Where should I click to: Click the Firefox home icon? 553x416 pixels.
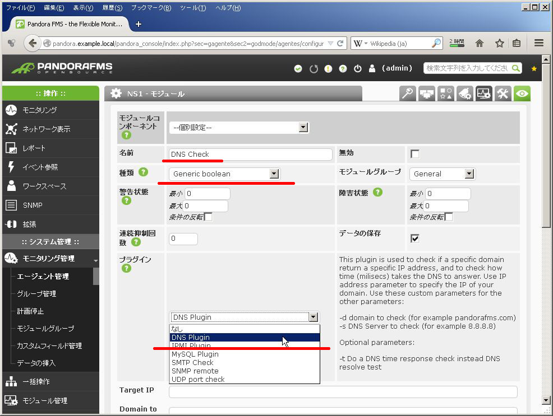coord(480,43)
